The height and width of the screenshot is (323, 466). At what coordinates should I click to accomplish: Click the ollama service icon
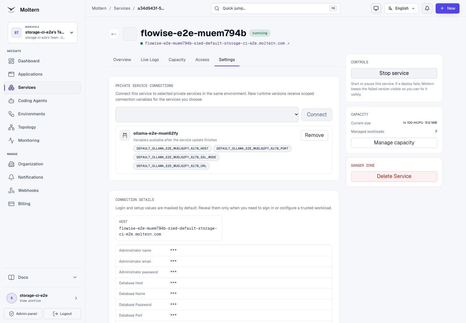pos(125,135)
